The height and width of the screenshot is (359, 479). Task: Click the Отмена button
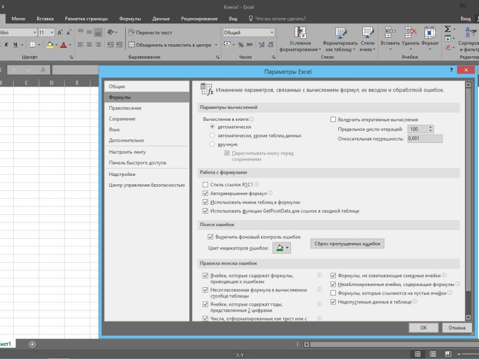pyautogui.click(x=457, y=328)
